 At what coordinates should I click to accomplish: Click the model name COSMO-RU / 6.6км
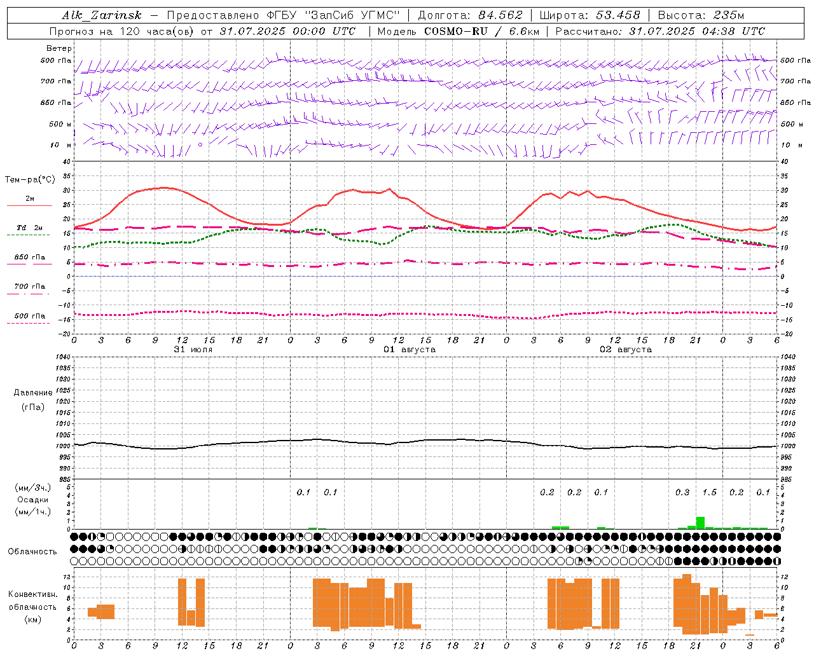pos(482,31)
